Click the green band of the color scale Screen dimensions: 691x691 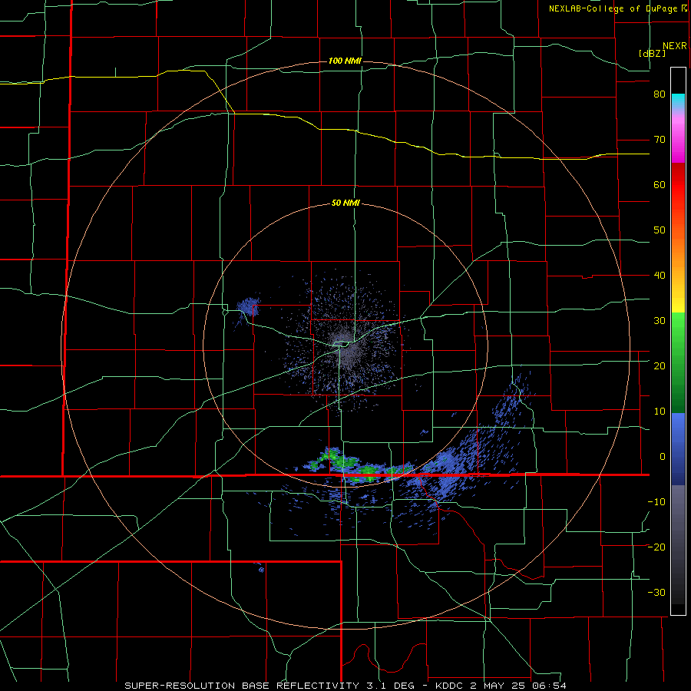(x=678, y=362)
